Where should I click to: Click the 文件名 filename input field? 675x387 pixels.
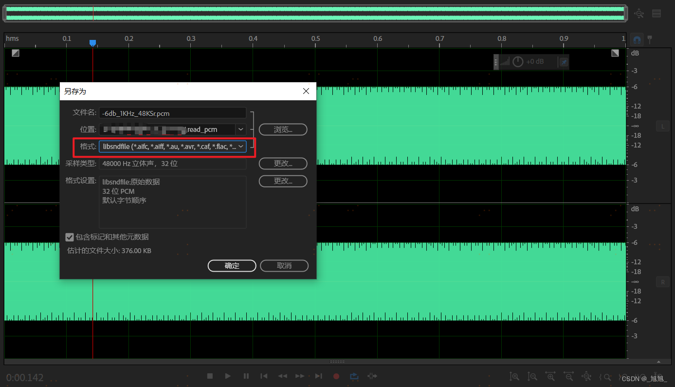pyautogui.click(x=173, y=113)
